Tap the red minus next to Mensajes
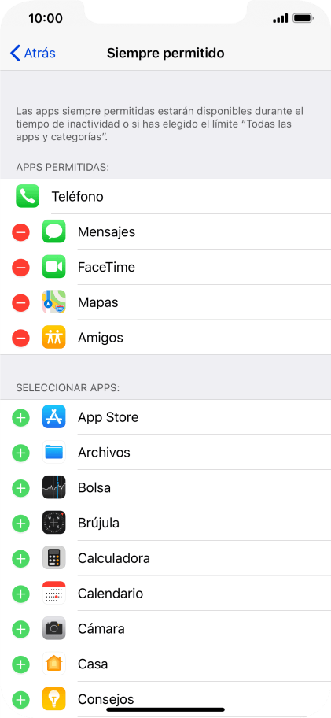Image resolution: width=331 pixels, height=718 pixels. [20, 232]
